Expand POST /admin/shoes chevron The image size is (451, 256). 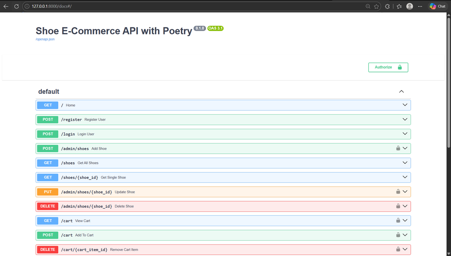405,148
